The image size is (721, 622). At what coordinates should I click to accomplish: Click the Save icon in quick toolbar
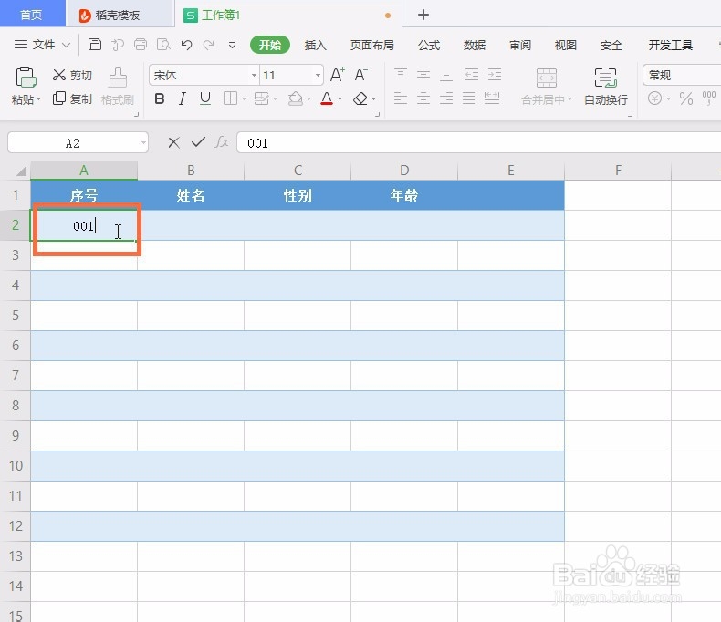pyautogui.click(x=95, y=45)
